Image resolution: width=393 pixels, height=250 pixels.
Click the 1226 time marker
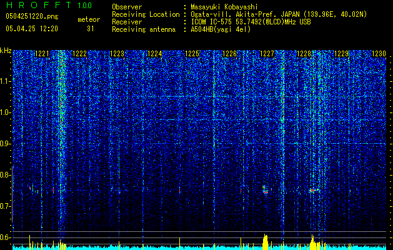point(229,54)
